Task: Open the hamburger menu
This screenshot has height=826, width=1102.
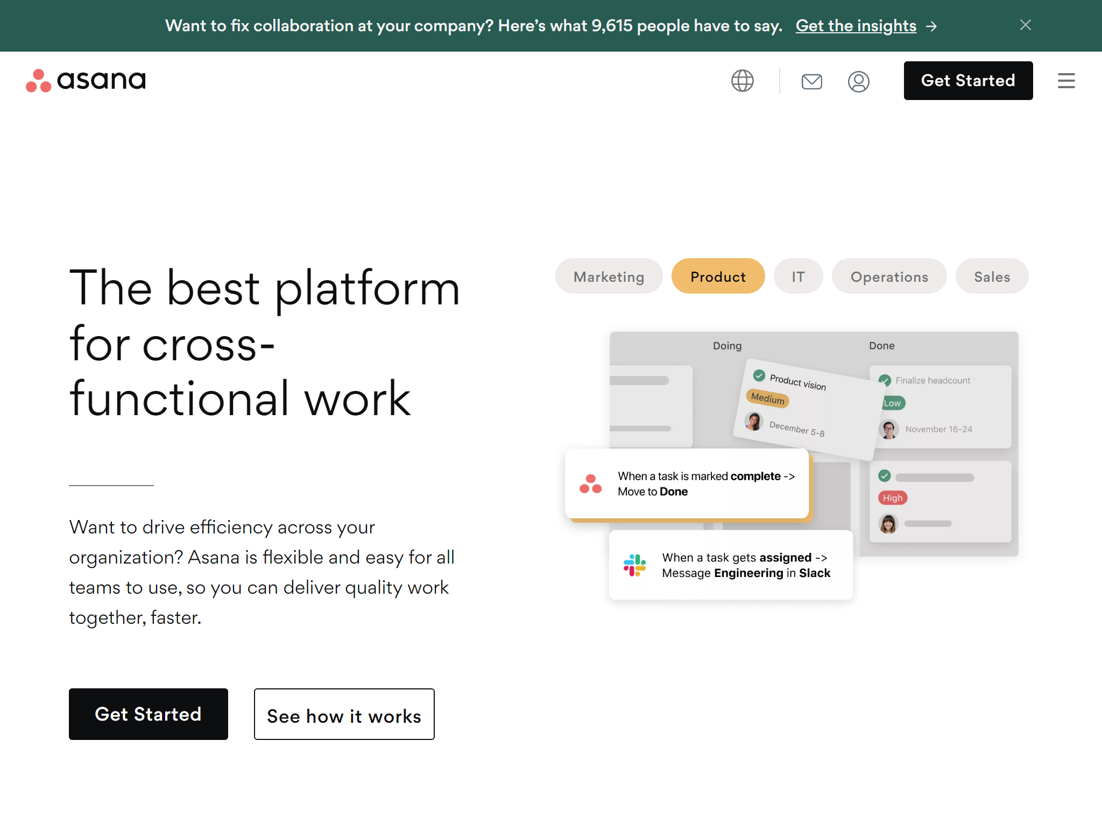Action: pyautogui.click(x=1066, y=81)
